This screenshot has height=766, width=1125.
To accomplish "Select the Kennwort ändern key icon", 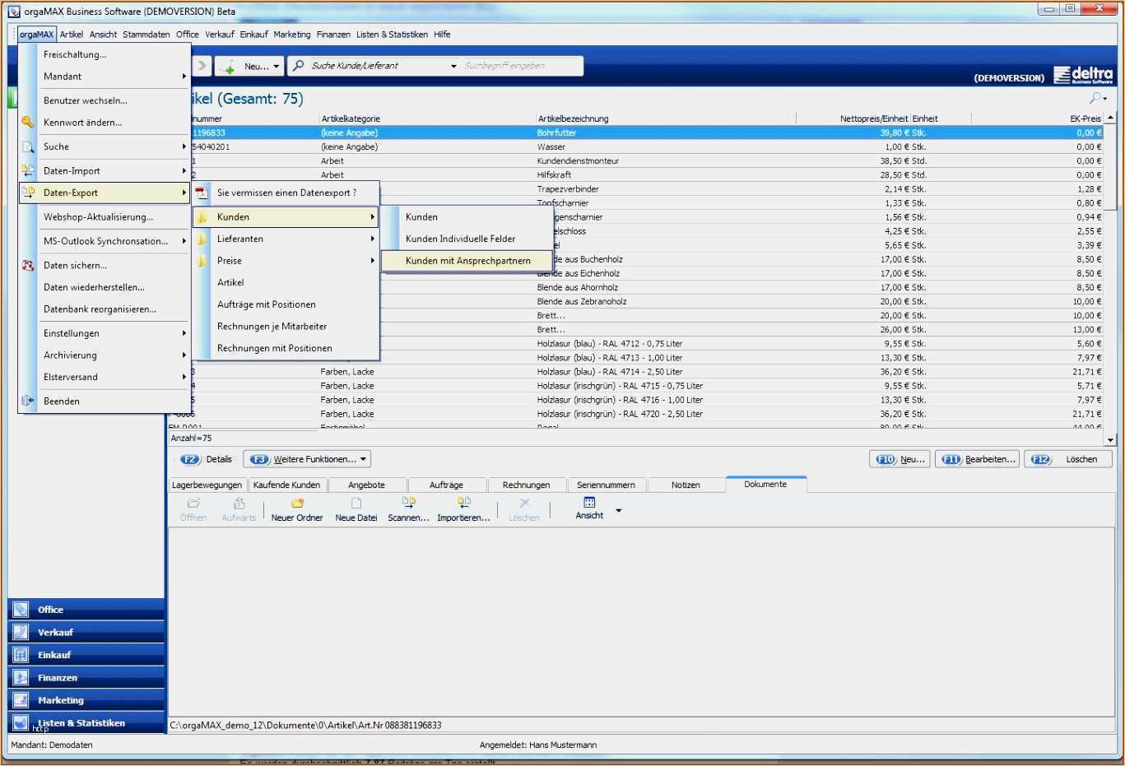I will point(27,122).
